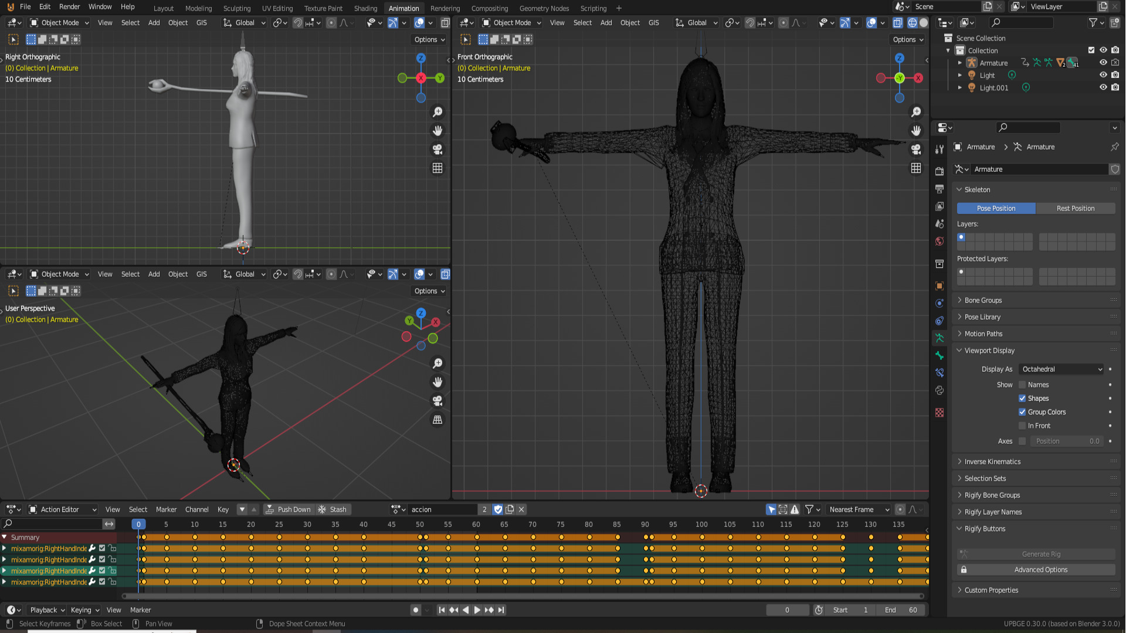Open the Scene properties tab
The image size is (1126, 633).
tap(940, 224)
